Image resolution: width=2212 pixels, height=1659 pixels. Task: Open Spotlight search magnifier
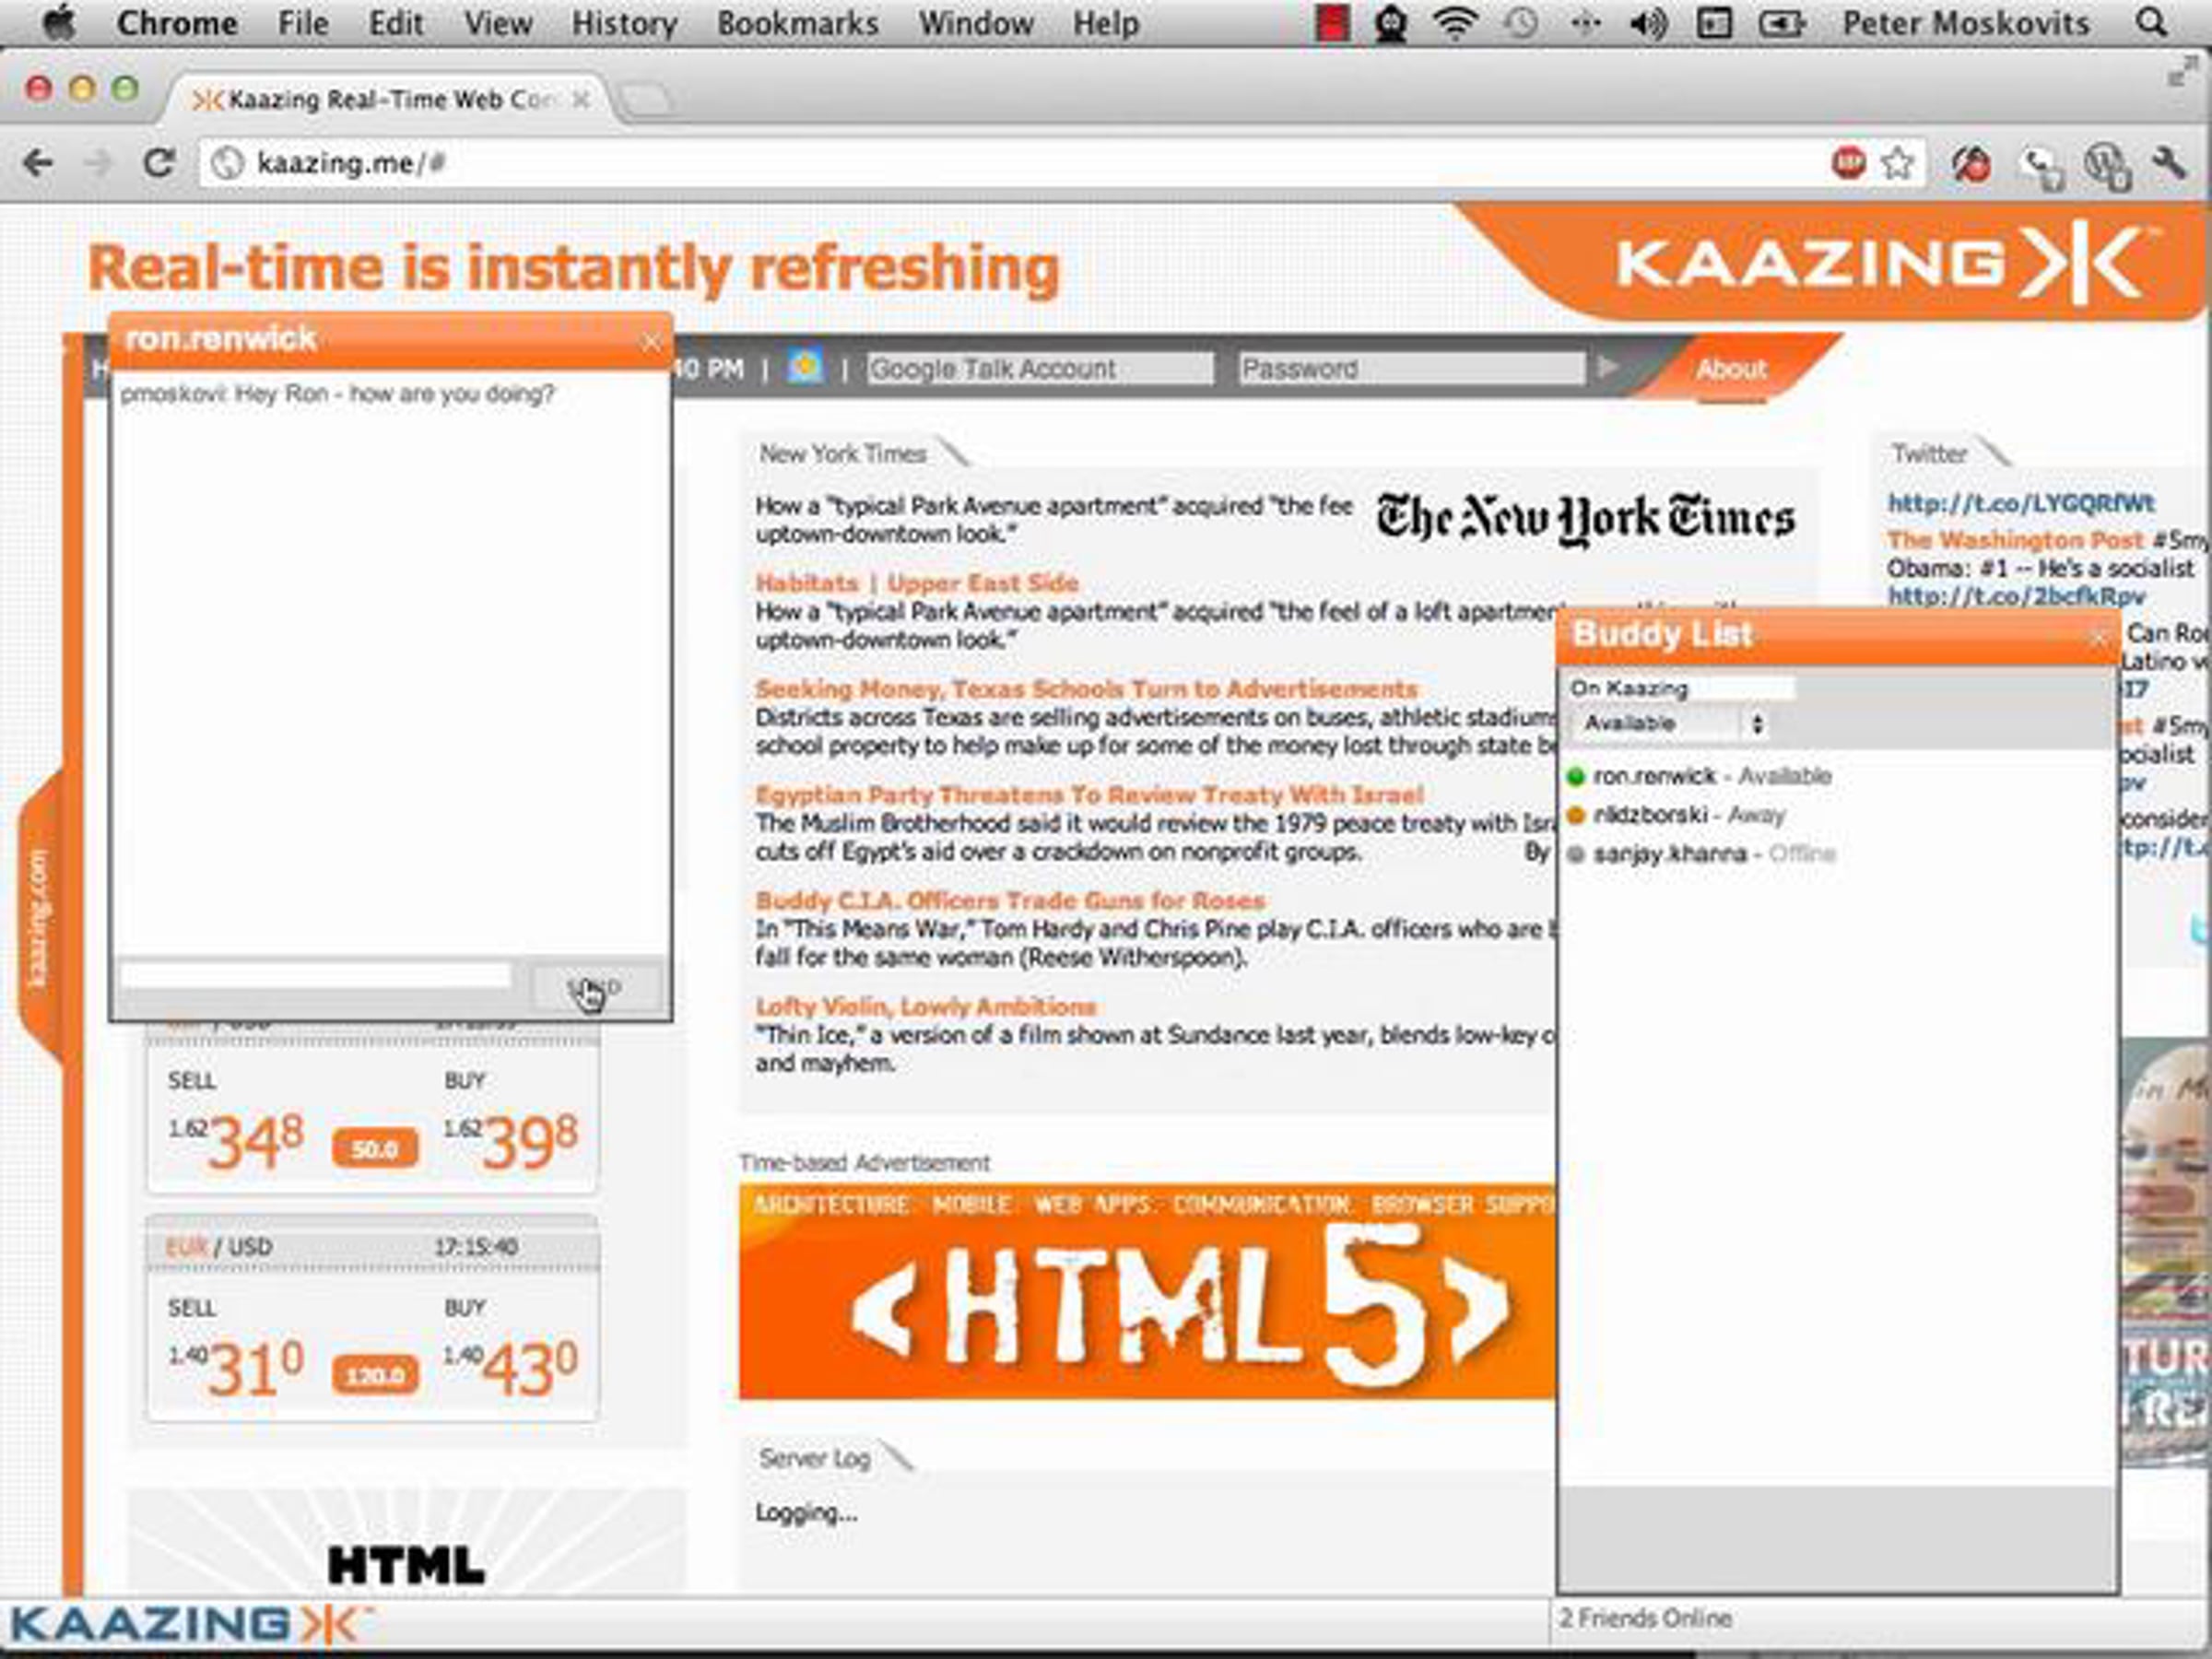pyautogui.click(x=2151, y=22)
